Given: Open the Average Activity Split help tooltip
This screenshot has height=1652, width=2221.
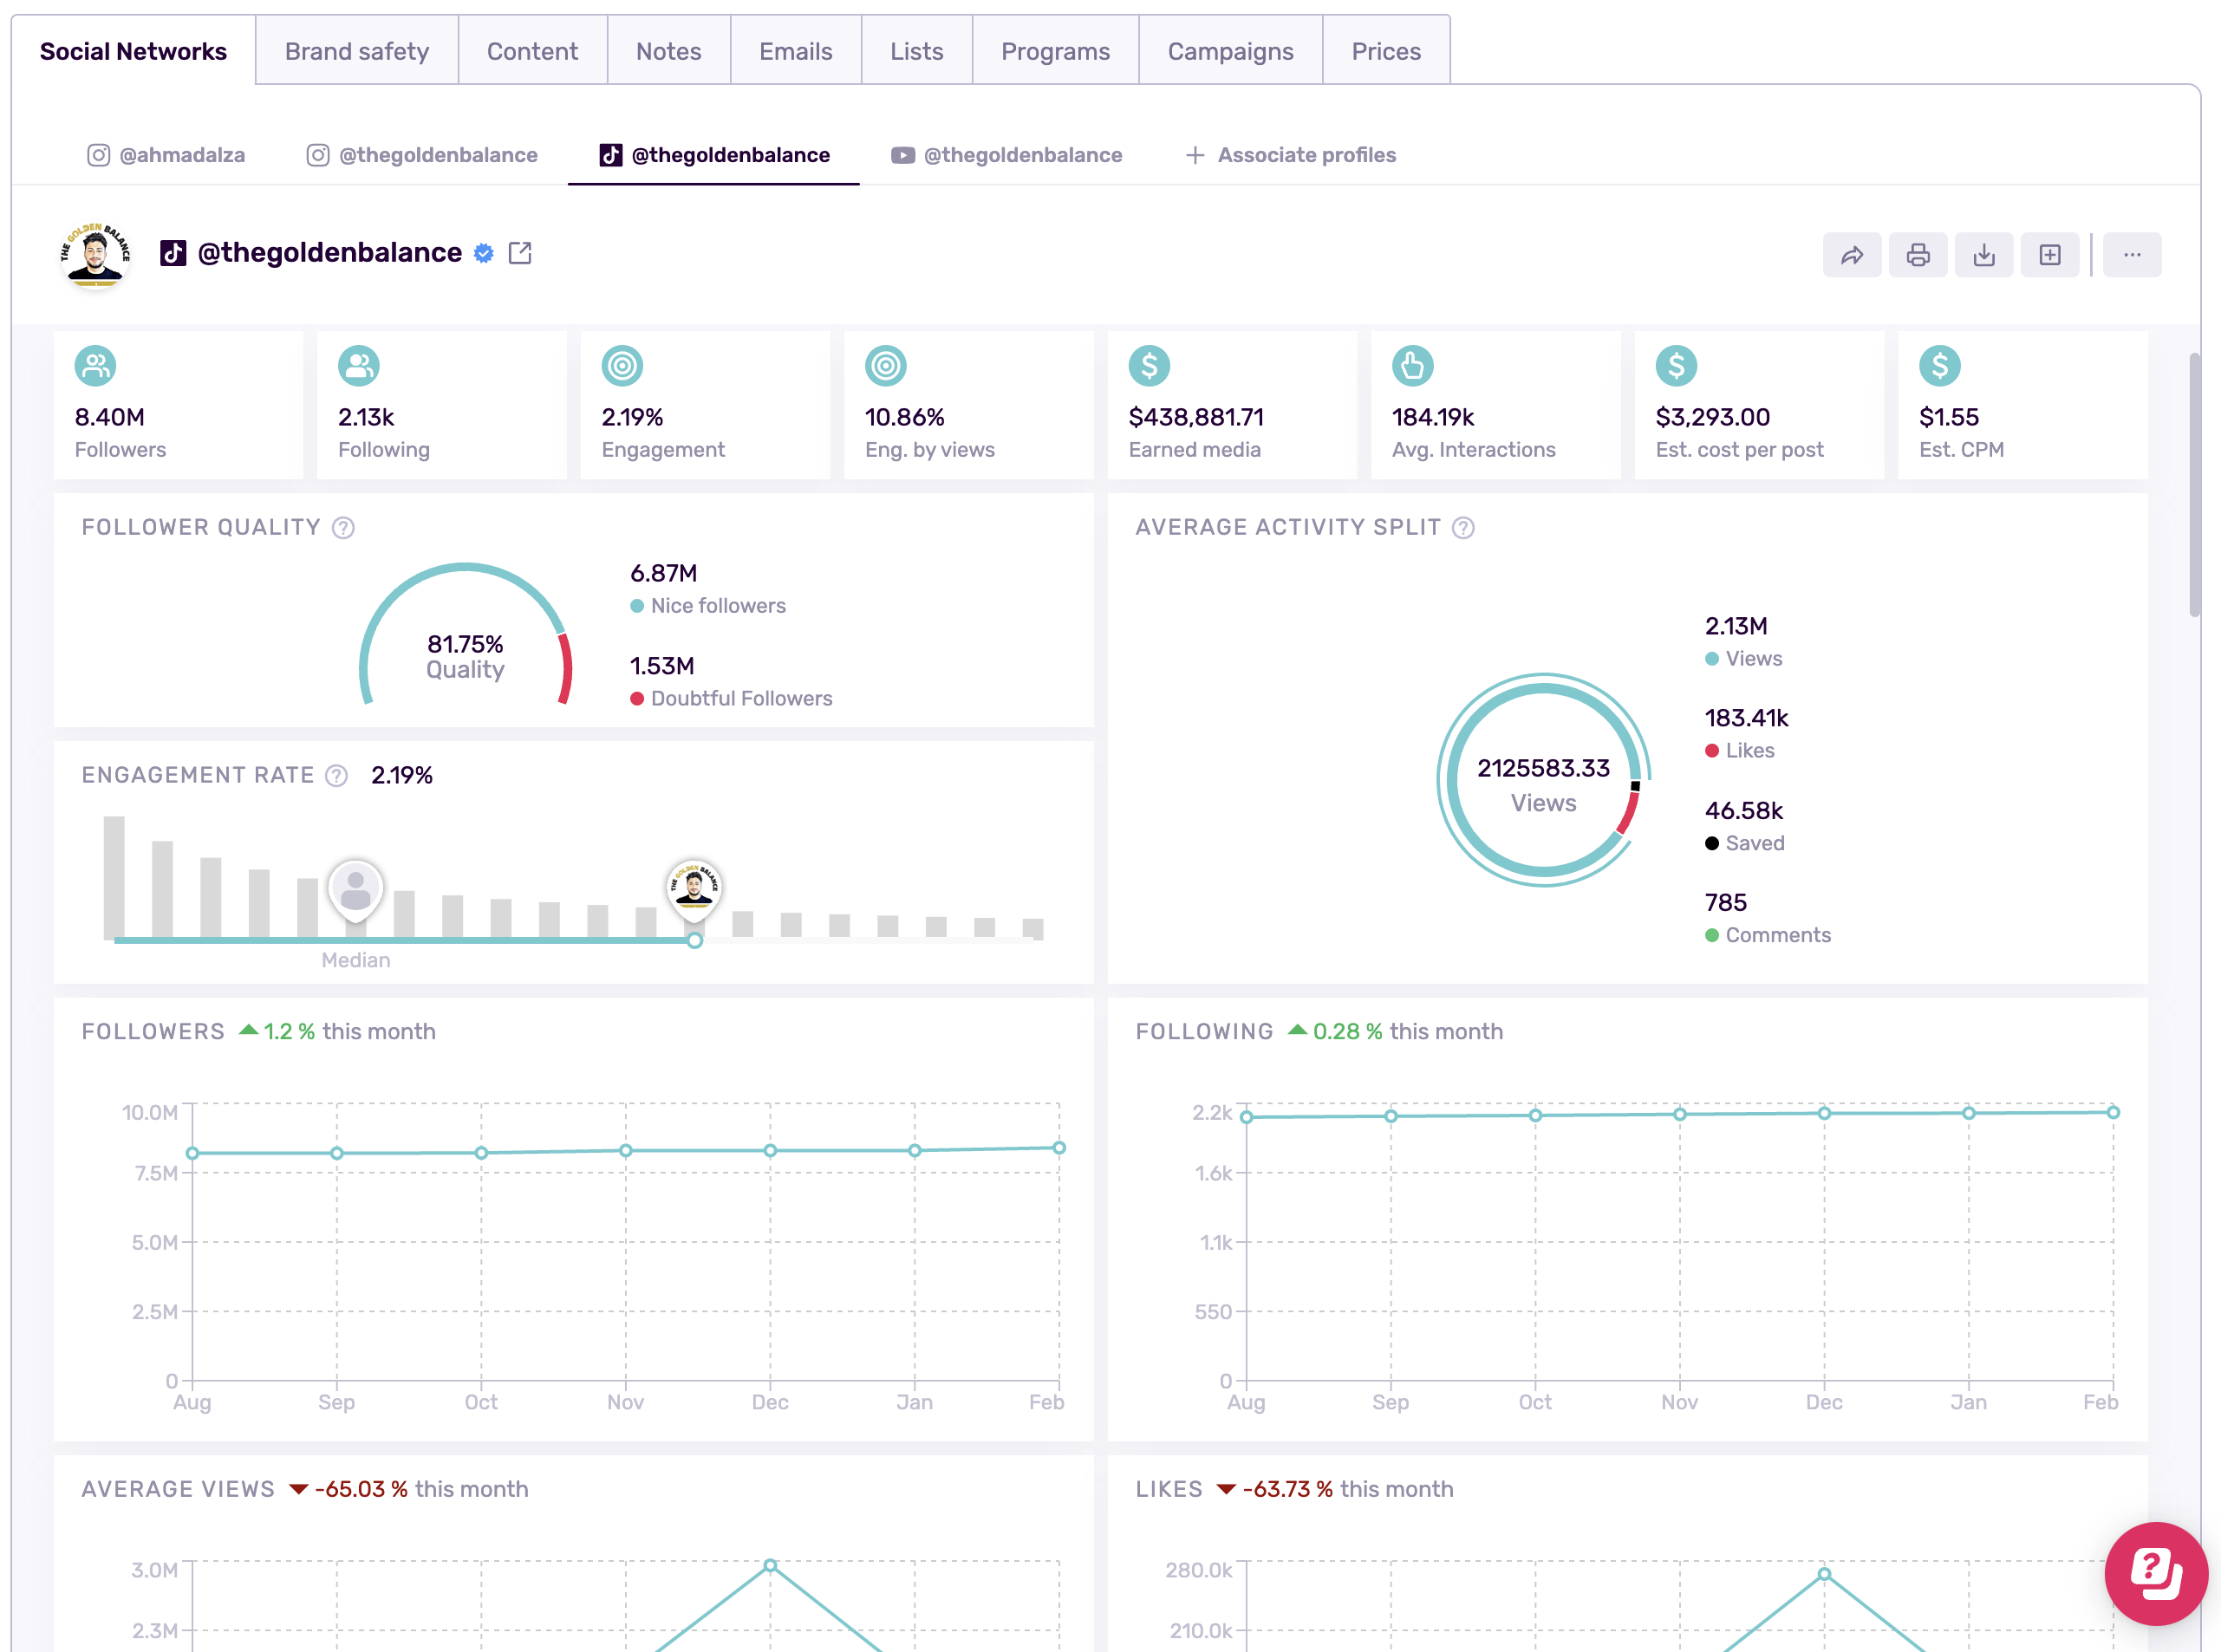Looking at the screenshot, I should point(1463,527).
